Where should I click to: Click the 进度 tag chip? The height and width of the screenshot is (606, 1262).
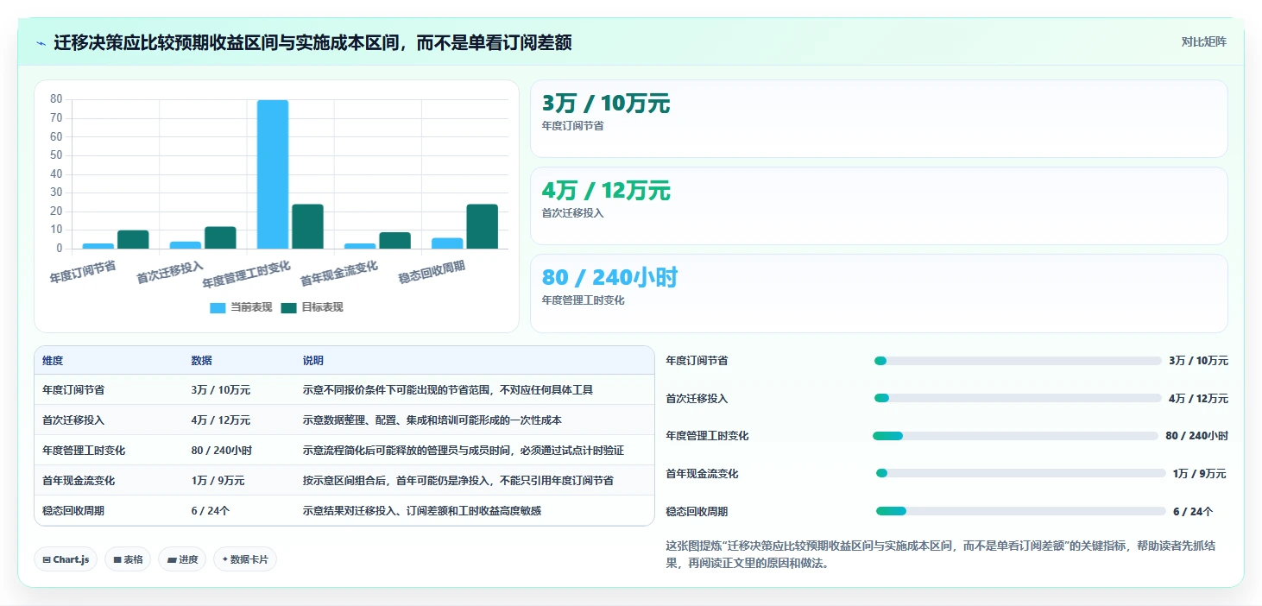[182, 559]
